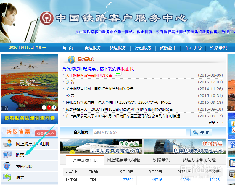This screenshot has height=185, width=235.
Task: Open 首页 in navigation bar
Action: click(67, 48)
